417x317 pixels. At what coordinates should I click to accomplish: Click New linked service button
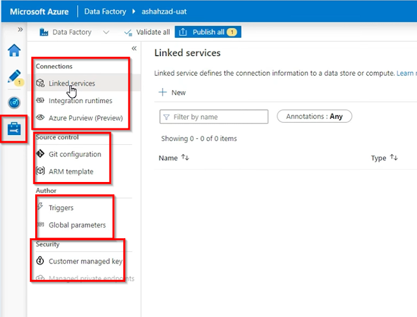(x=172, y=93)
